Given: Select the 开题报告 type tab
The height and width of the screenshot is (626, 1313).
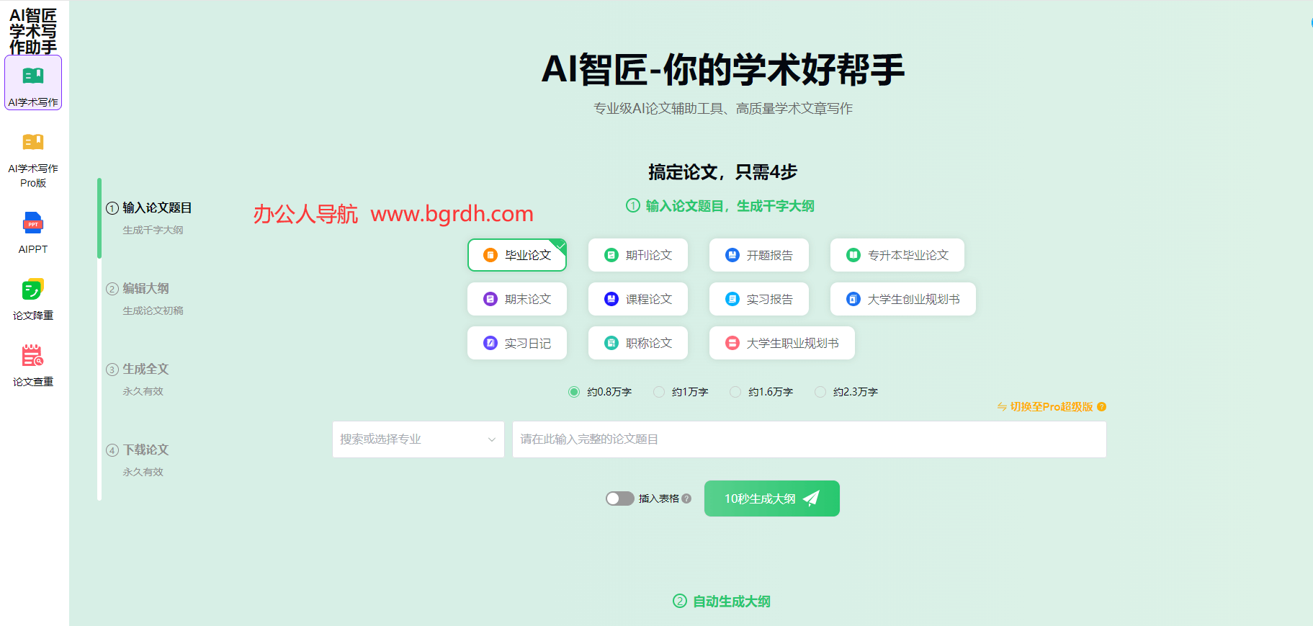Looking at the screenshot, I should [758, 255].
